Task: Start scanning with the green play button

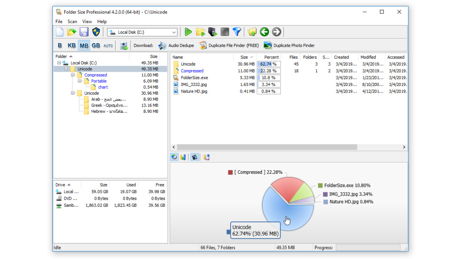Action: [x=188, y=32]
